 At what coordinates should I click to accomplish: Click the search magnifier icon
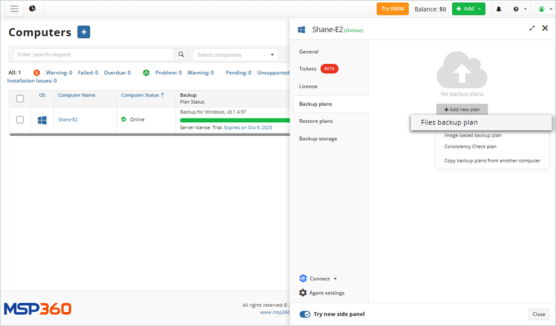tap(181, 54)
